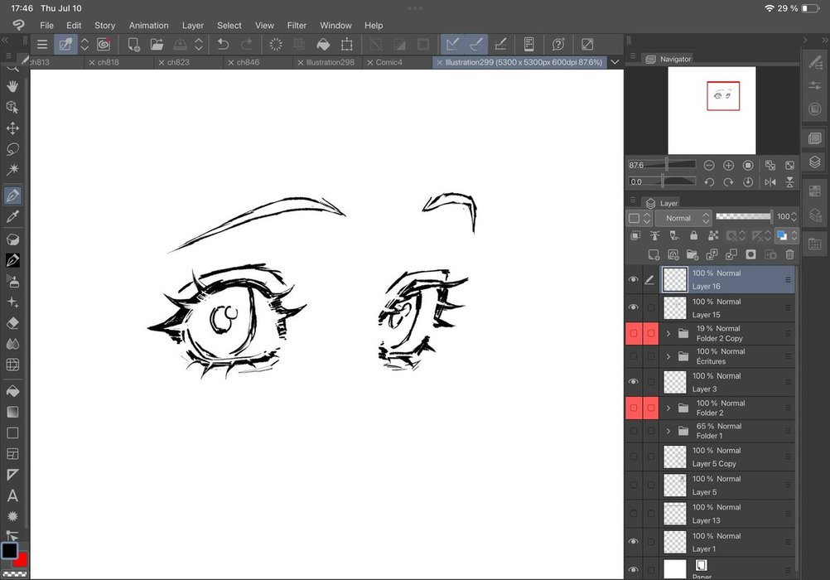Zoom in with the Navigator plus button
This screenshot has height=580, width=830.
pos(728,166)
